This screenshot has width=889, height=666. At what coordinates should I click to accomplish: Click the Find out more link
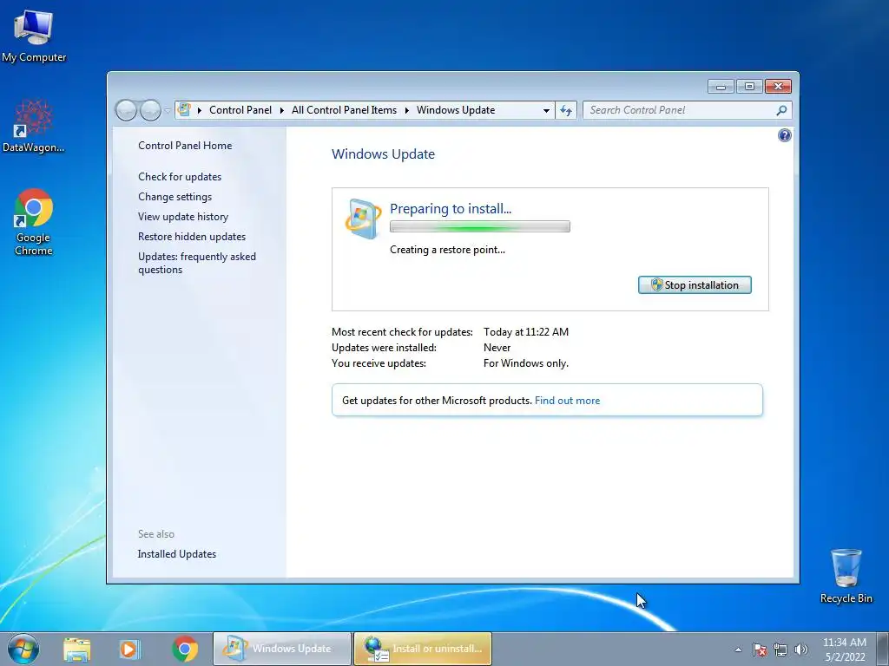pyautogui.click(x=567, y=401)
